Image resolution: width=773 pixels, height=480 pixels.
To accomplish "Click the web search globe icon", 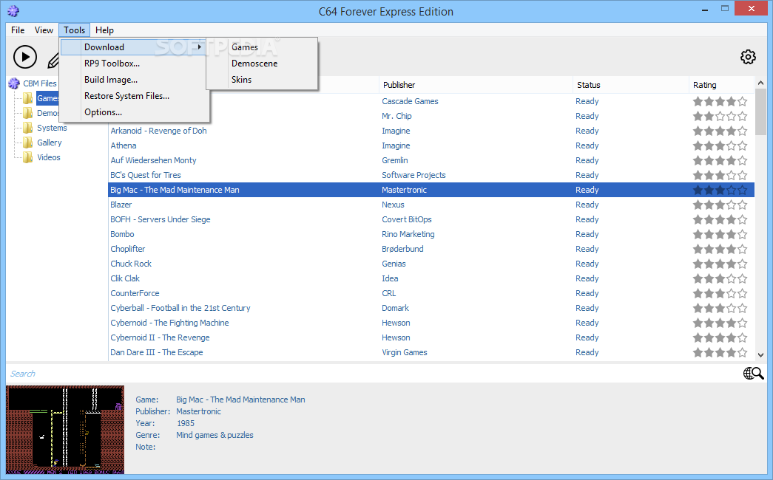I will pyautogui.click(x=753, y=374).
